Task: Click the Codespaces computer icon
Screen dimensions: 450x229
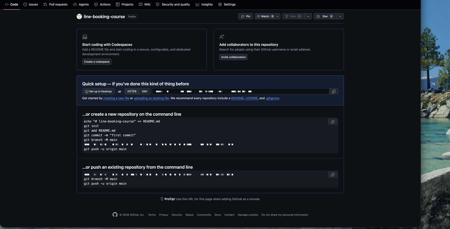Action: tap(85, 37)
